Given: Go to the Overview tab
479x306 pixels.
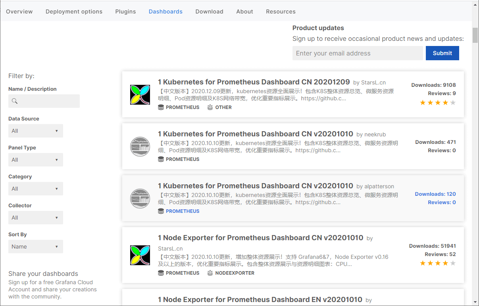Looking at the screenshot, I should click(x=19, y=11).
